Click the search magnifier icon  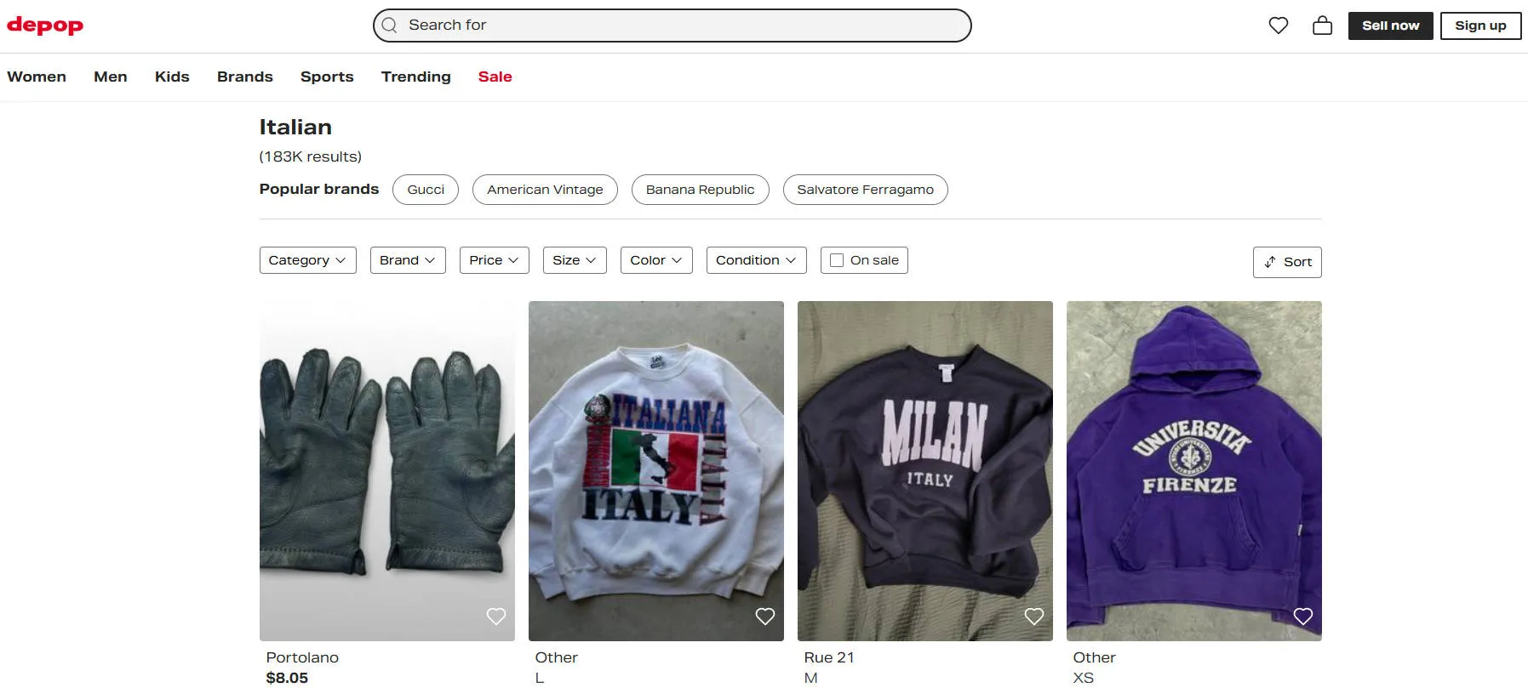click(390, 26)
